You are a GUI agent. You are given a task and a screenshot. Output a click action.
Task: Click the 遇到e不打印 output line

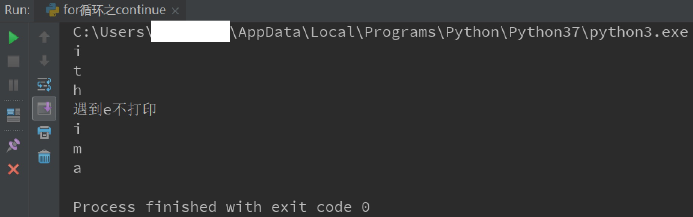114,110
